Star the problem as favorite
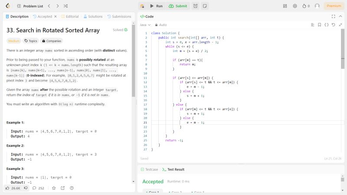The image size is (347, 195). [x=54, y=188]
